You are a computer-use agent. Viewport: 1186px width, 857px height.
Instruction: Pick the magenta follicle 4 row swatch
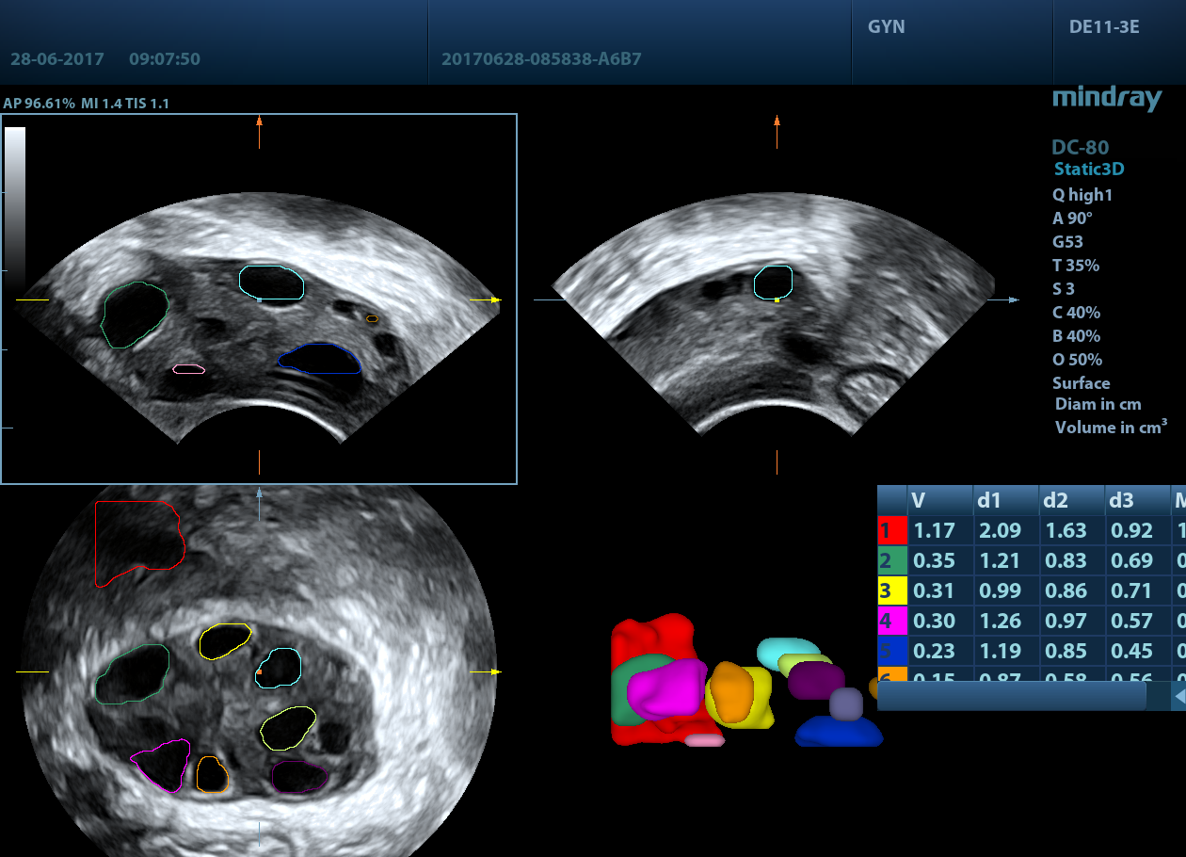coord(891,622)
